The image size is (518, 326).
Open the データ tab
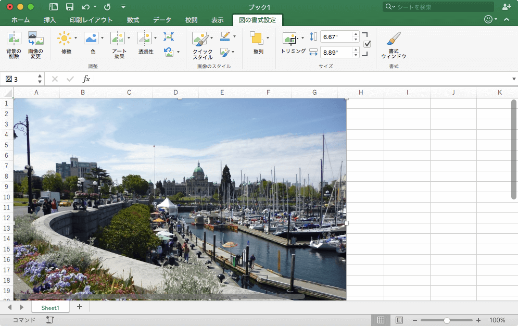(162, 20)
